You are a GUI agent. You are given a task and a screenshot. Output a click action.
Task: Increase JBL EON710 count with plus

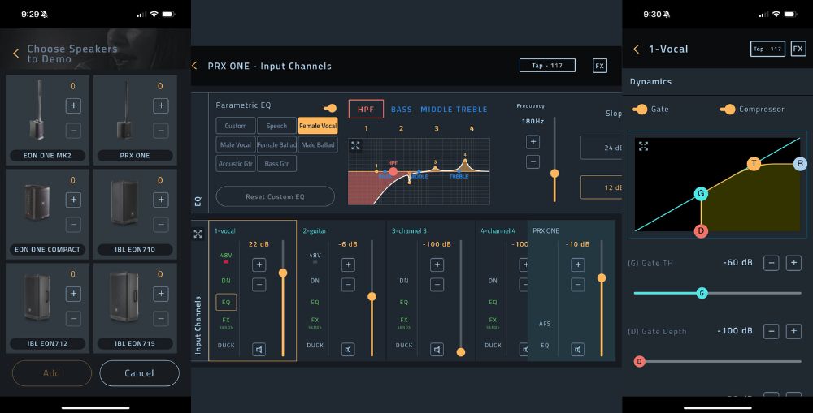pos(161,200)
